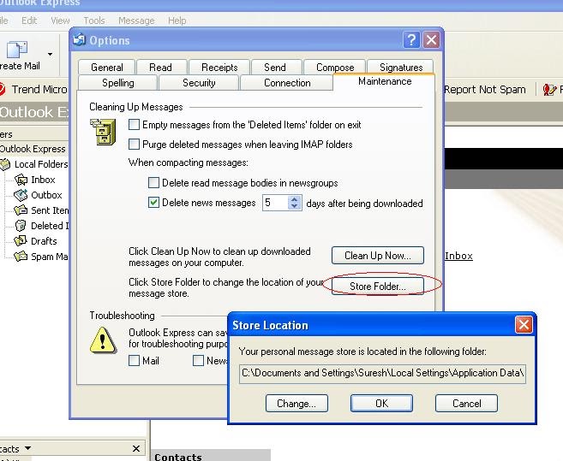Click the Local Folders icon in tree

point(5,164)
